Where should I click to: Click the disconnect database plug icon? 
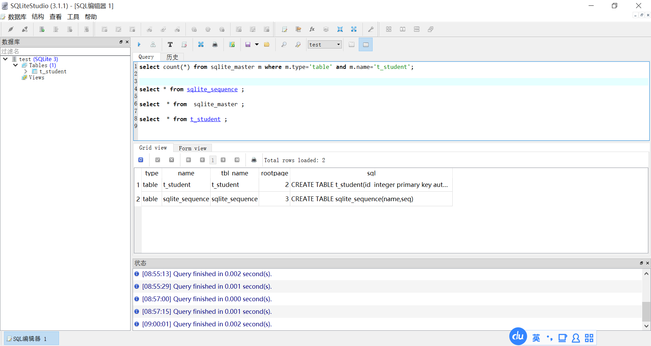25,29
